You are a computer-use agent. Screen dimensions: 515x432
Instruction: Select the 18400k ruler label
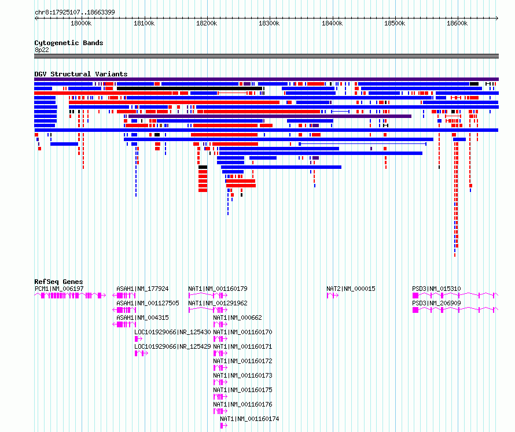[x=332, y=23]
